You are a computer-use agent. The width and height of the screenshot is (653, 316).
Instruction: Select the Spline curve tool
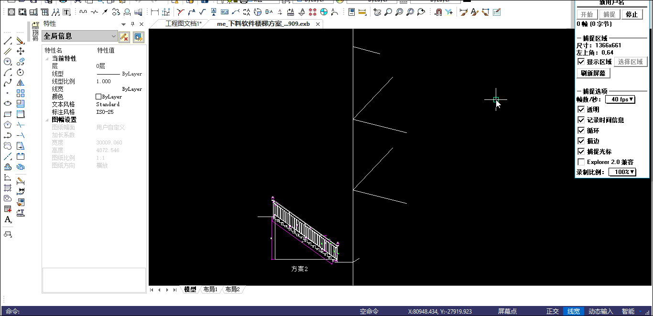(x=8, y=83)
